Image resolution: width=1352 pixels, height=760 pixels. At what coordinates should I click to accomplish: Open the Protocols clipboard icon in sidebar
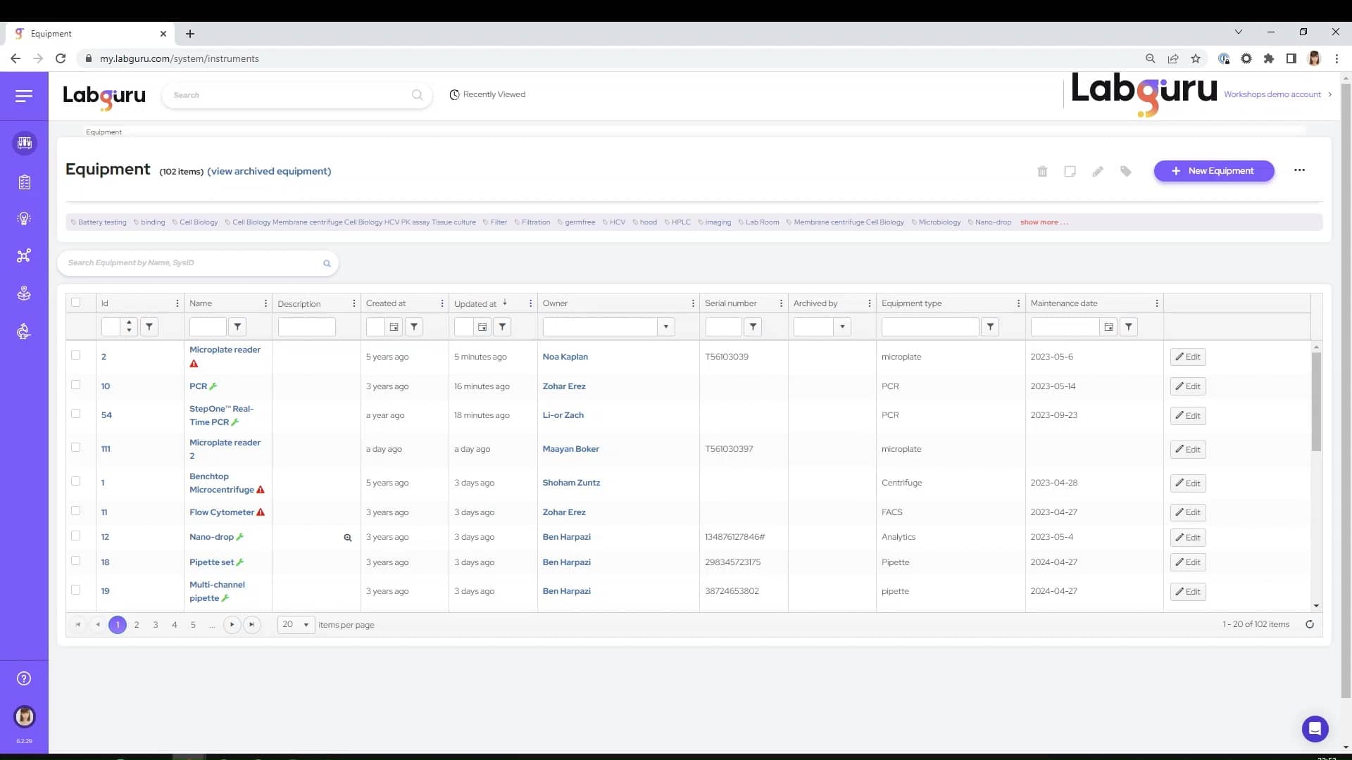coord(24,182)
